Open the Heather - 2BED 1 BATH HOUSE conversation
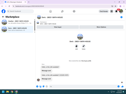The width and height of the screenshot is (126, 94). coord(17,22)
